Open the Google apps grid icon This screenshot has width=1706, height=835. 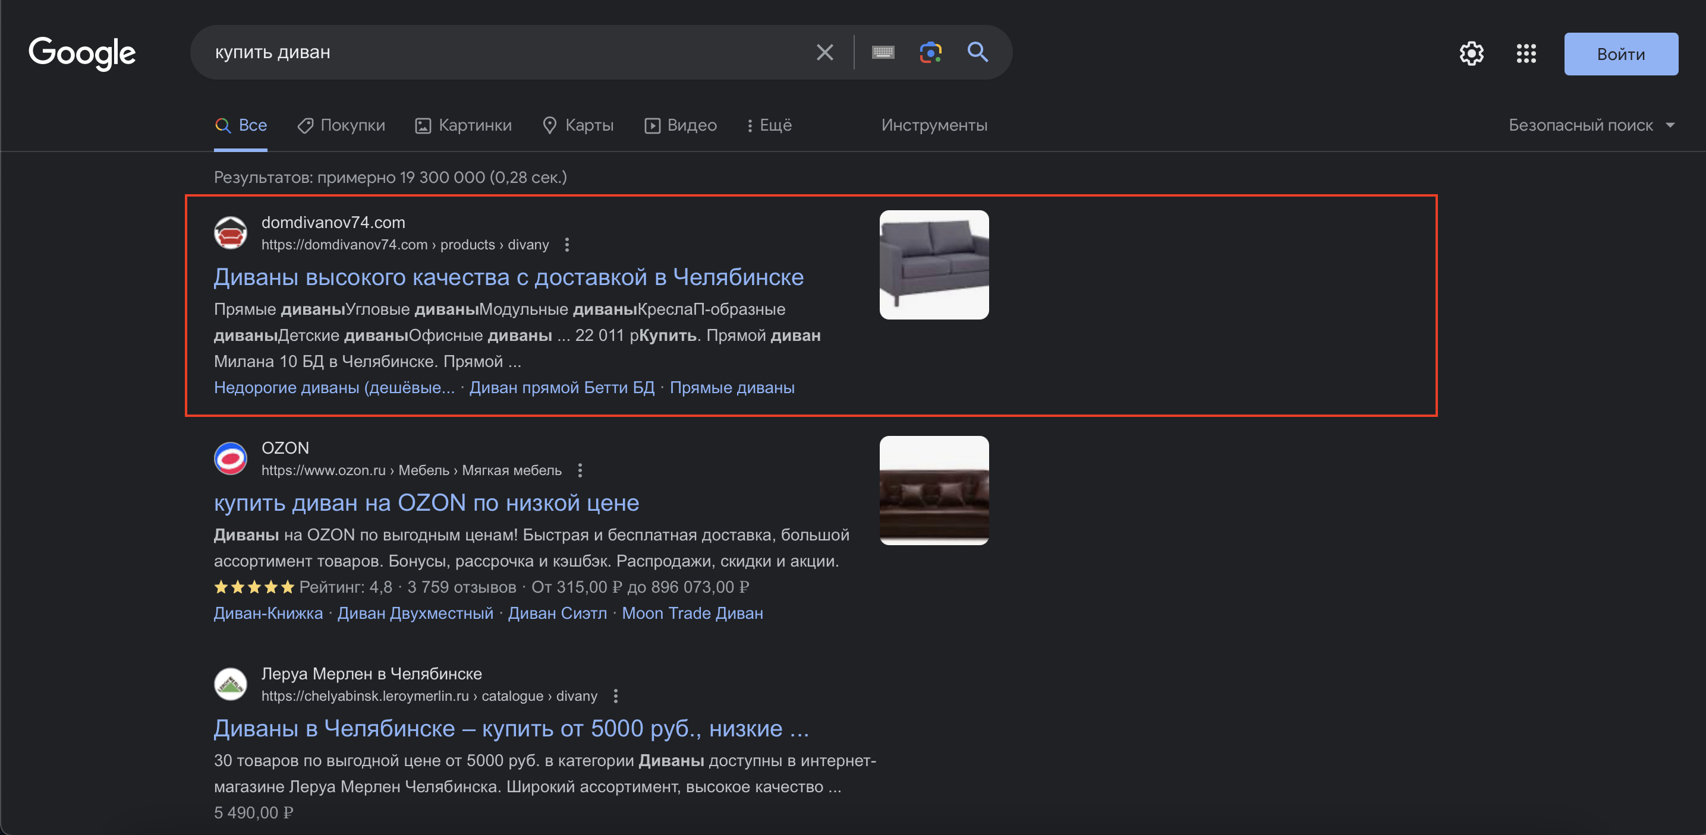(x=1526, y=53)
